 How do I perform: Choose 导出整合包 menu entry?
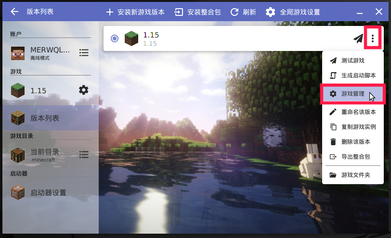[x=353, y=157]
